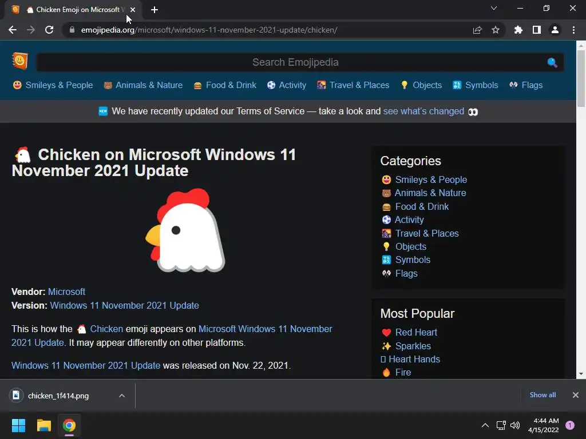The image size is (586, 439).
Task: Click the large chicken emoji image
Action: 186,230
